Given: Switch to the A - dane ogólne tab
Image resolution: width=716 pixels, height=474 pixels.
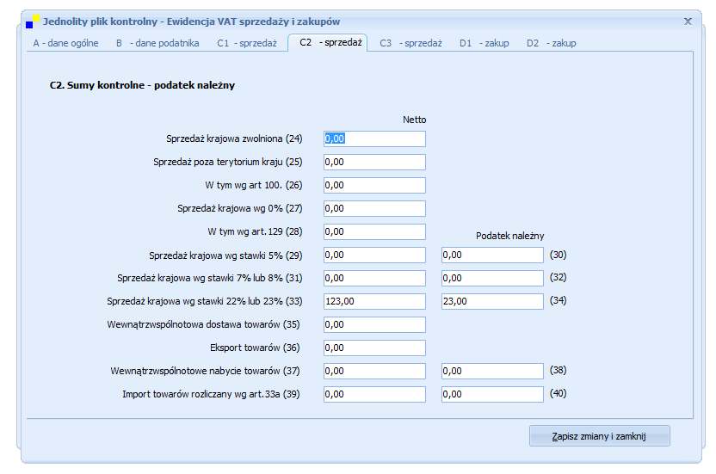Looking at the screenshot, I should point(65,43).
